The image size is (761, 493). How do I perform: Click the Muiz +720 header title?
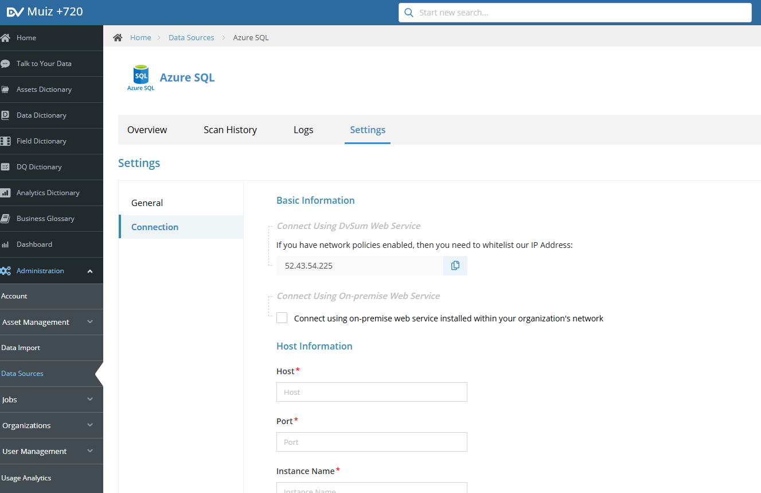55,11
